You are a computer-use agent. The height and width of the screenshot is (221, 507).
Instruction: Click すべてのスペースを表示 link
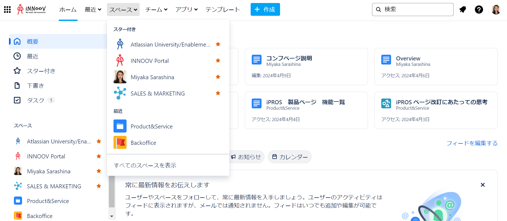pos(145,165)
